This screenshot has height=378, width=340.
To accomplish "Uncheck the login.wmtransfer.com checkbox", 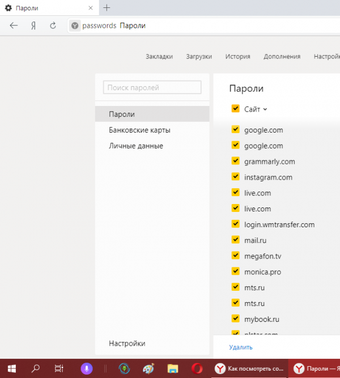I will (x=235, y=224).
